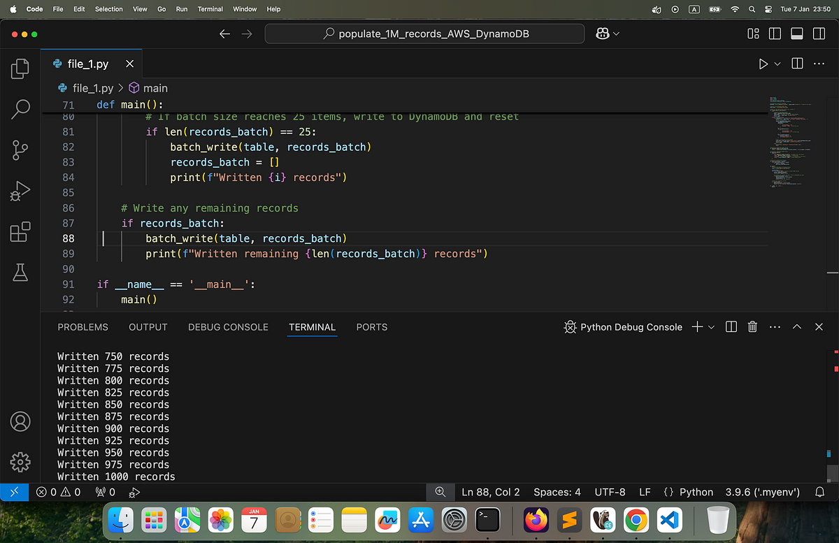839x543 pixels.
Task: Open the Extensions view
Action: pyautogui.click(x=20, y=231)
